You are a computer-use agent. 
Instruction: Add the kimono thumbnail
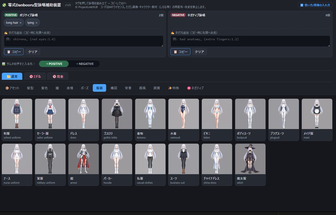pos(150,120)
